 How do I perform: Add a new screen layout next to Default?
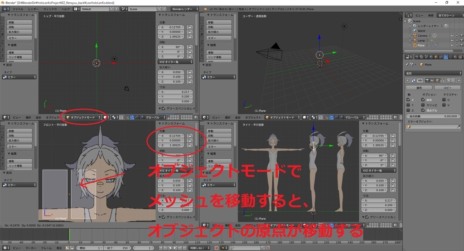111,9
